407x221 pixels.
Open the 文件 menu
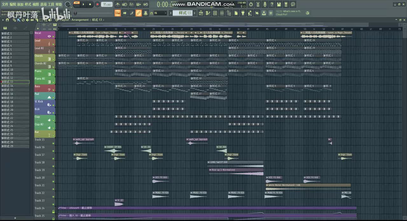[x=5, y=4]
